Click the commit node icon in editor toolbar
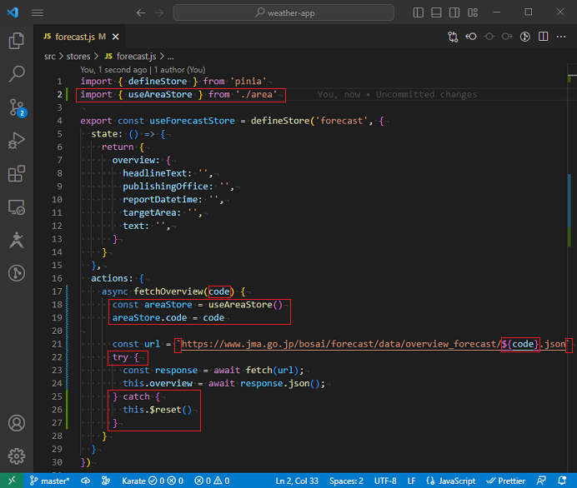577x488 pixels. (489, 37)
